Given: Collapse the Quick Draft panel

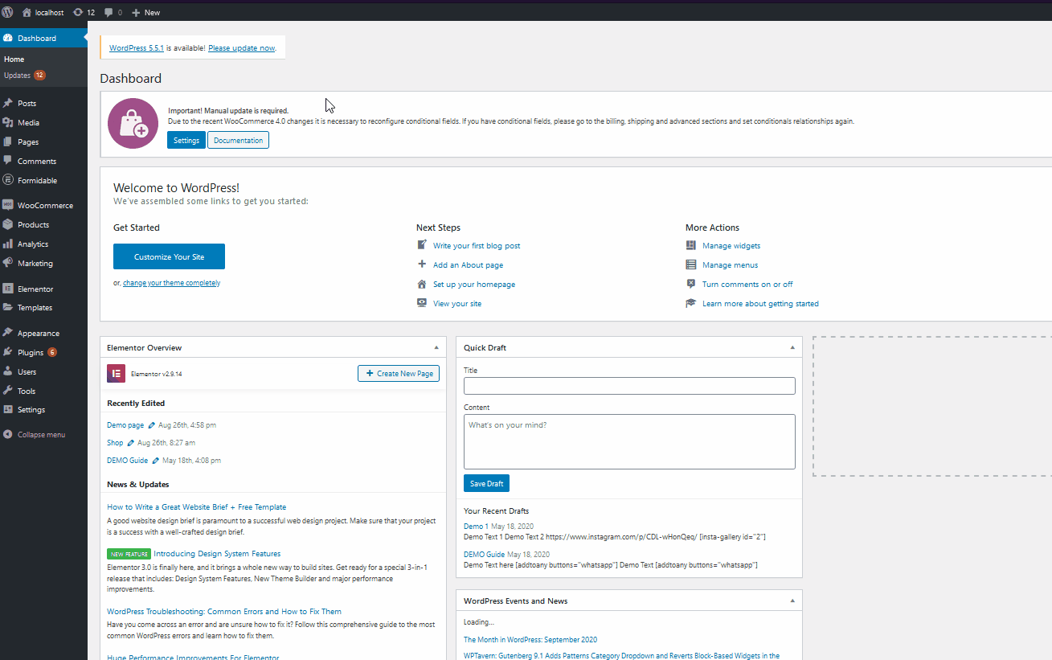Looking at the screenshot, I should point(792,347).
